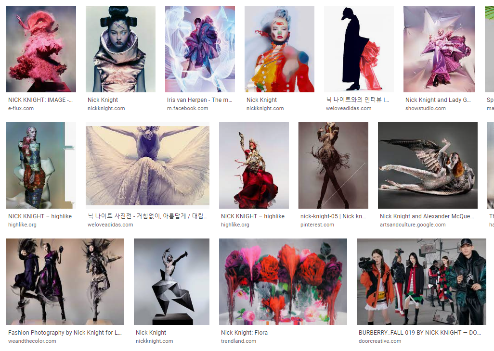Click 'Nick Knight and Lady G...' title
494x351 pixels.
[x=438, y=100]
